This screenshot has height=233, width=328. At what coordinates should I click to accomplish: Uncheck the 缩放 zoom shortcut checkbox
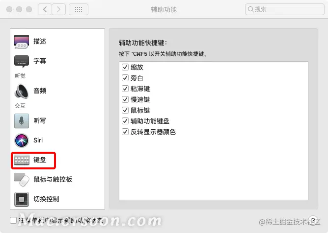[125, 67]
